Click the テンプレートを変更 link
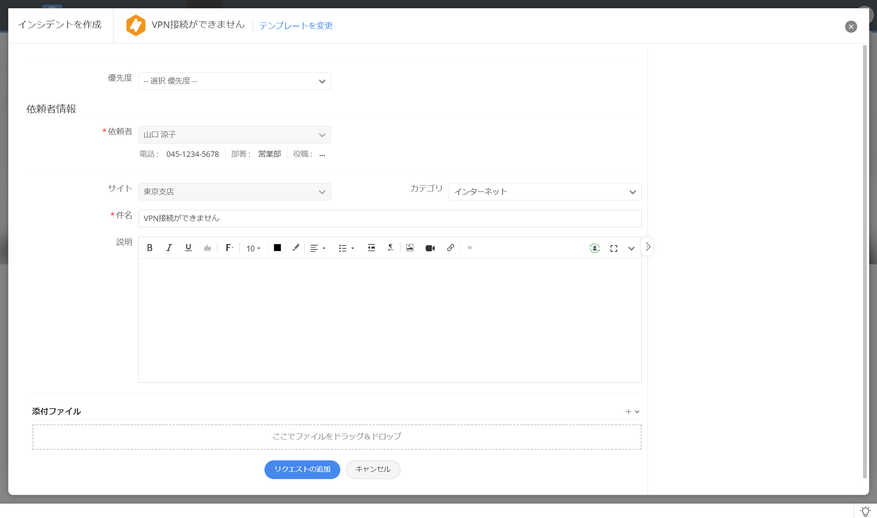This screenshot has height=518, width=877. (x=296, y=26)
